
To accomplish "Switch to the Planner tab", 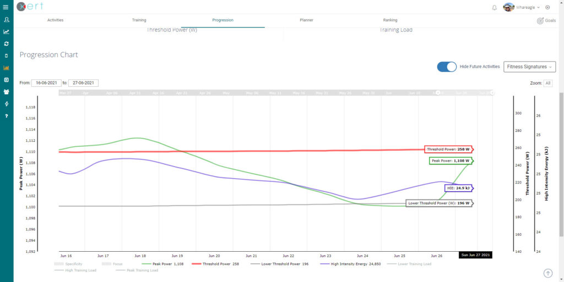I will [306, 20].
